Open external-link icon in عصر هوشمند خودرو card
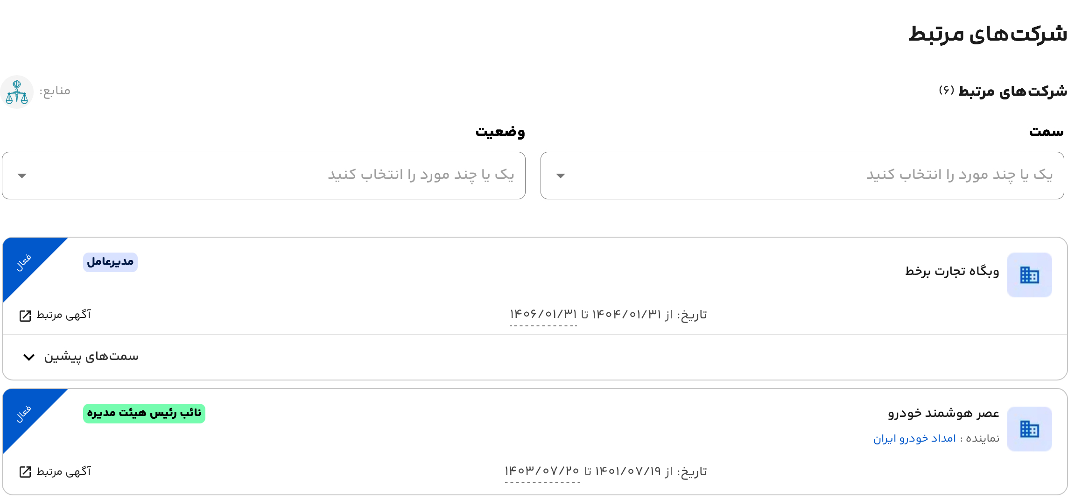Screen dimensions: 1082x500 point(25,472)
